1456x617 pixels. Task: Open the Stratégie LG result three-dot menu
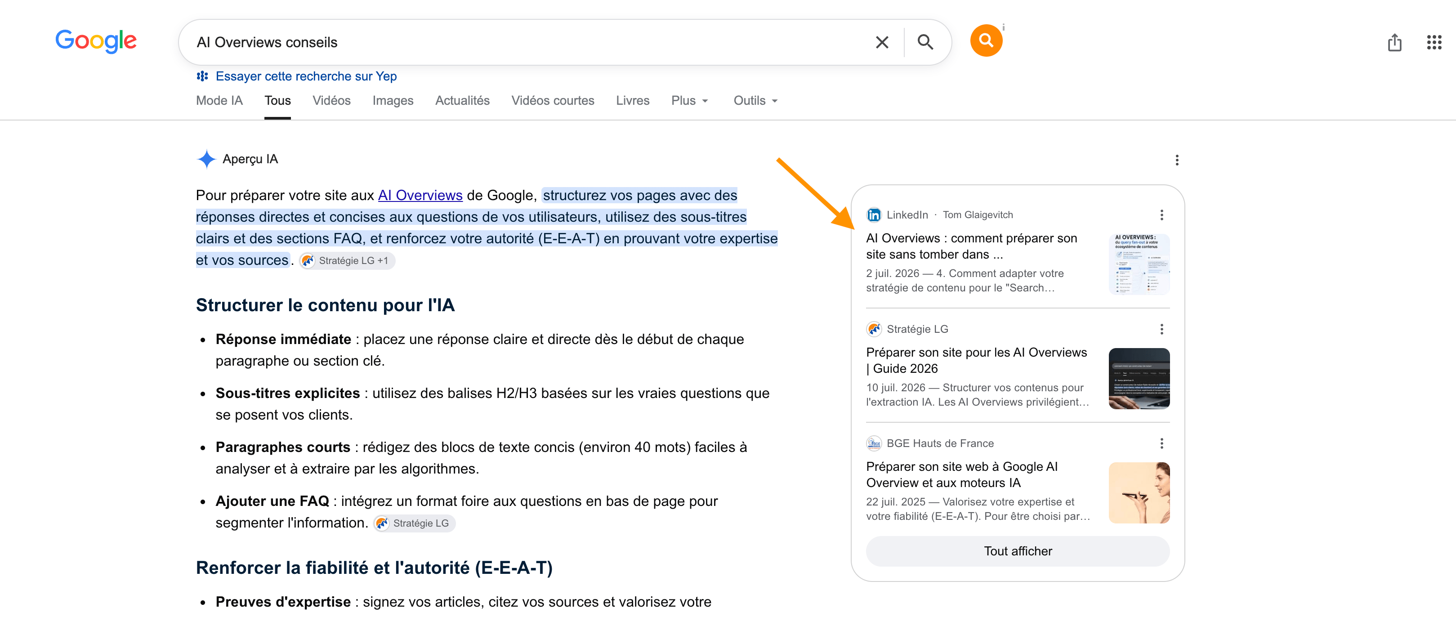pos(1161,329)
